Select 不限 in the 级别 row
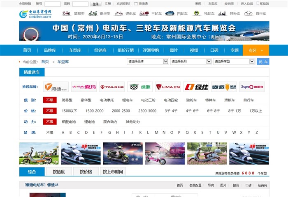This screenshot has width=288, height=197. pos(50,100)
